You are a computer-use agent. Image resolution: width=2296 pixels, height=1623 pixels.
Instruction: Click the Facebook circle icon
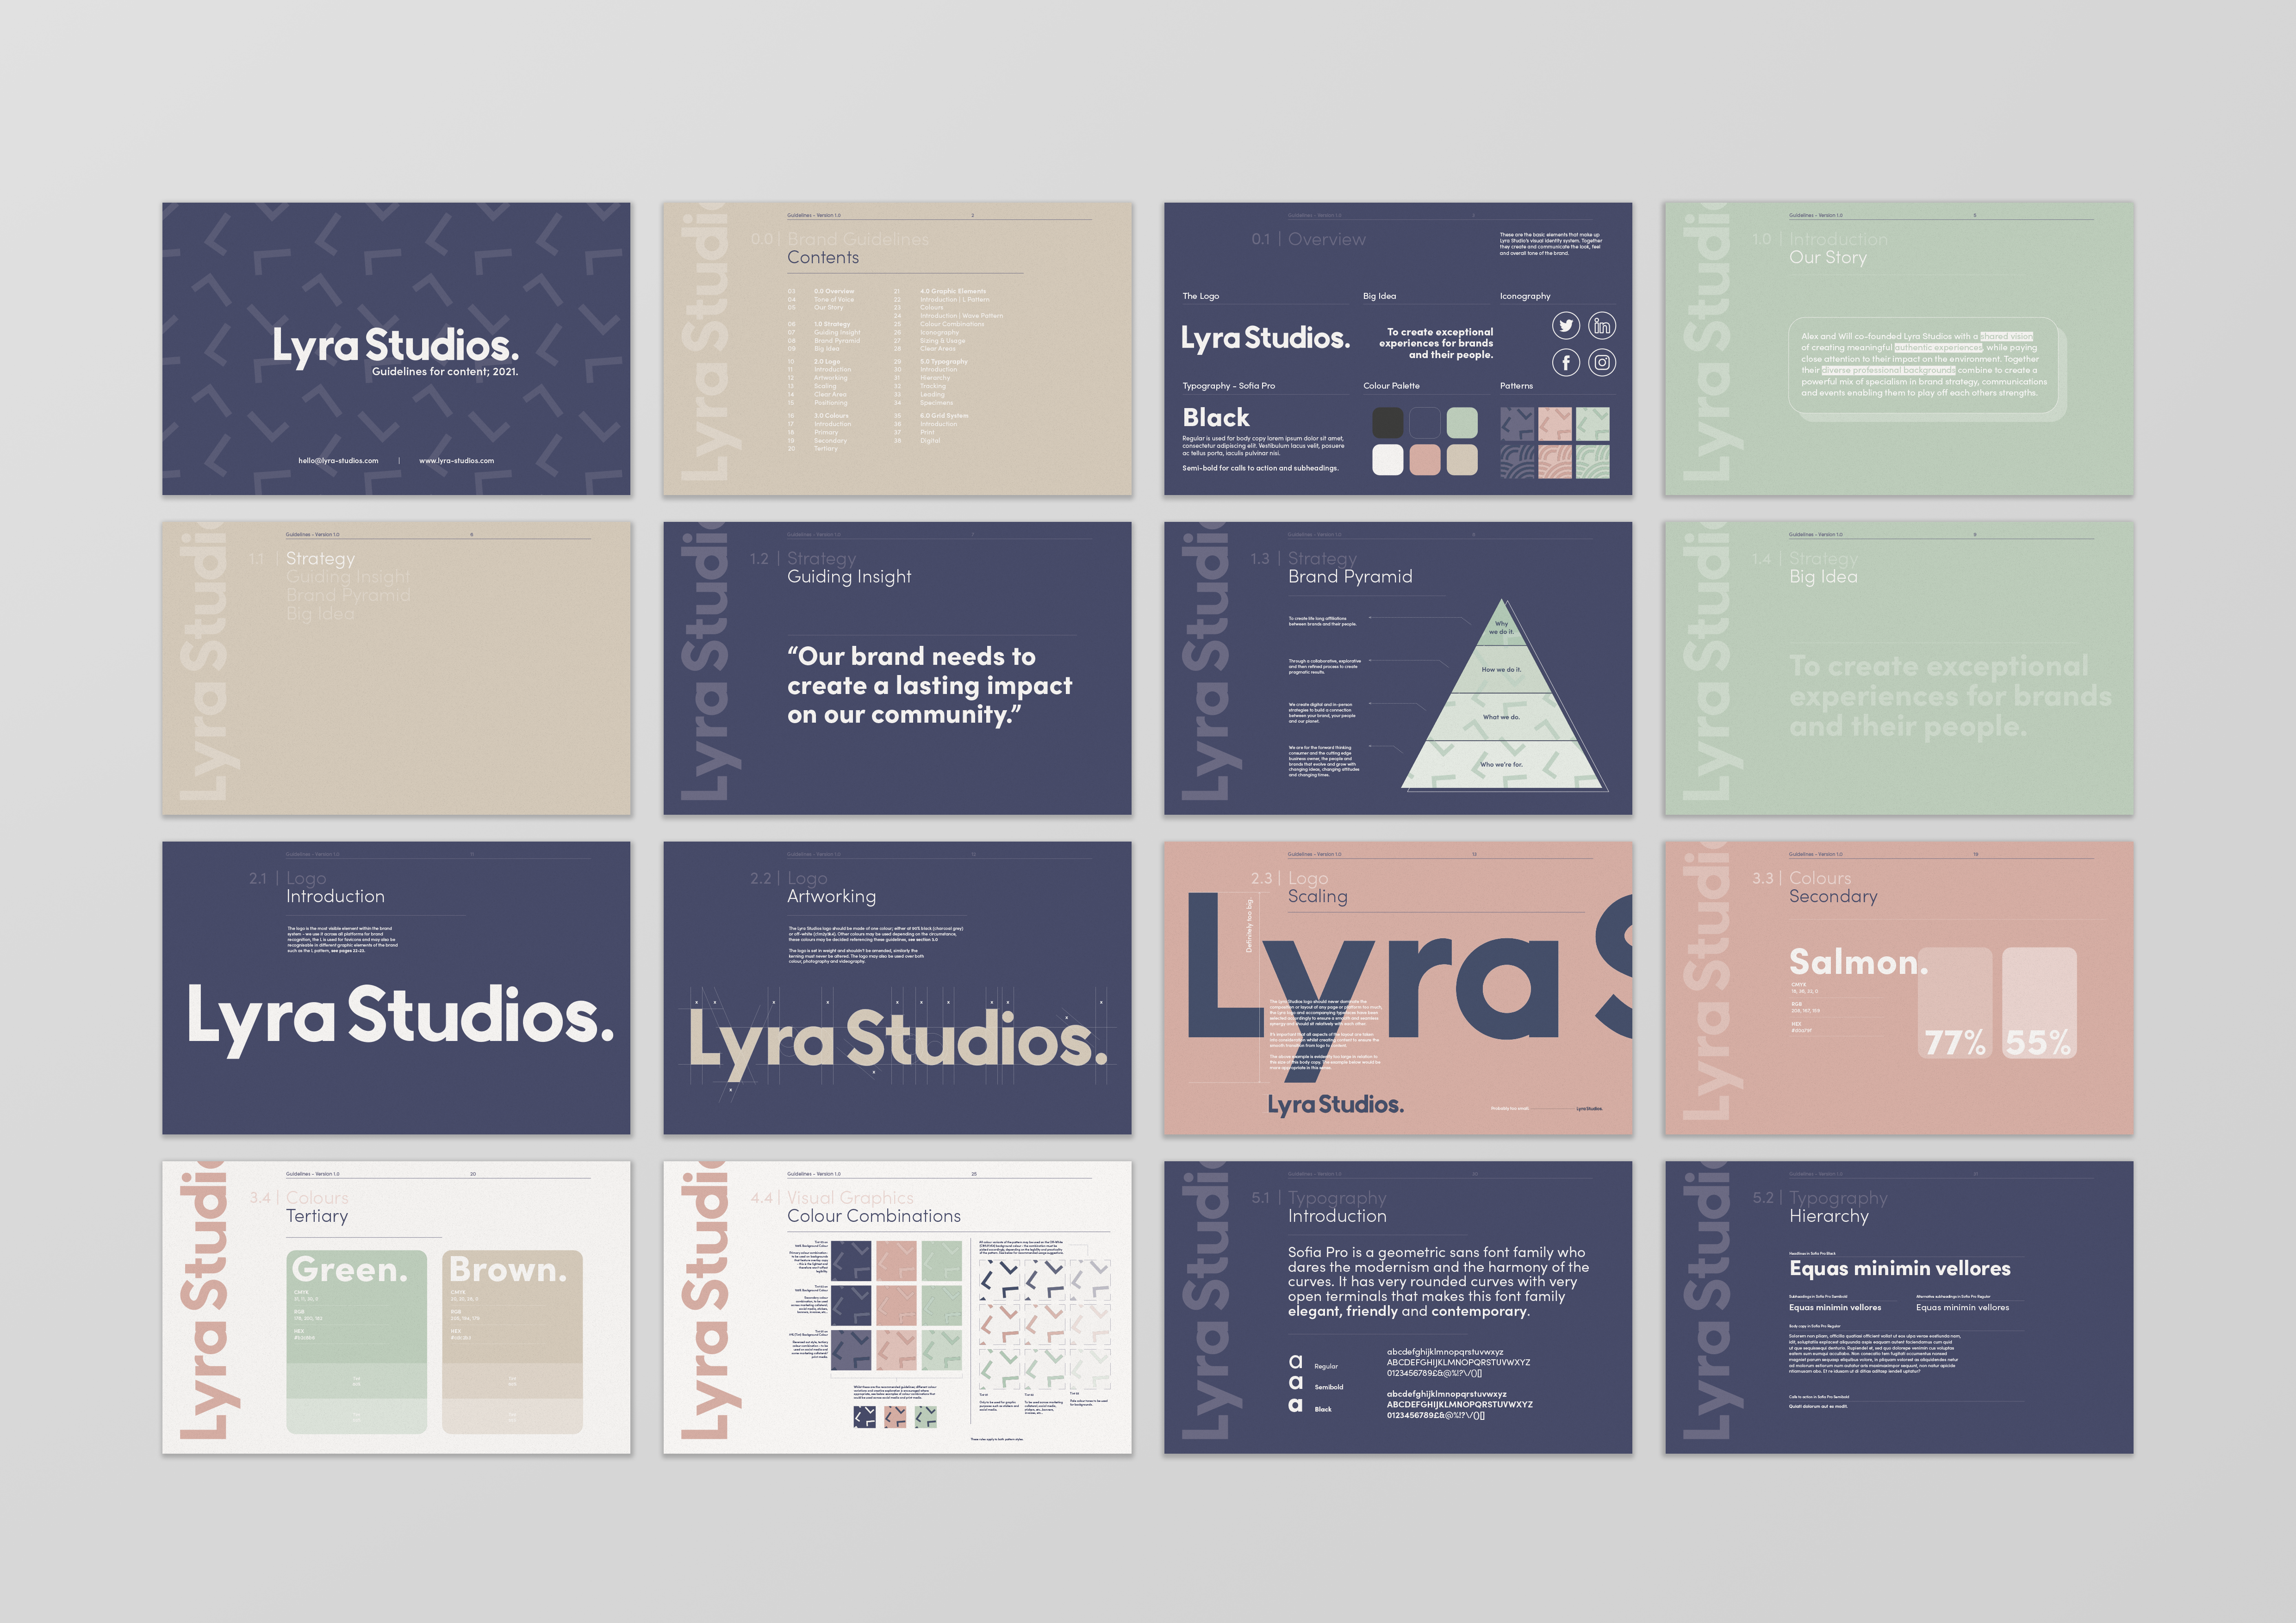pyautogui.click(x=1566, y=363)
